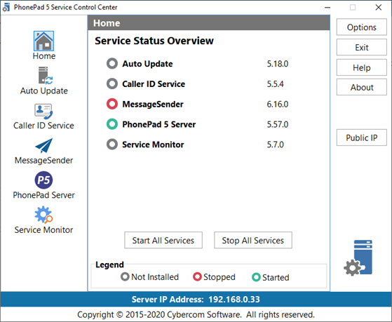Select the MessageSender paper plane icon

(43, 146)
